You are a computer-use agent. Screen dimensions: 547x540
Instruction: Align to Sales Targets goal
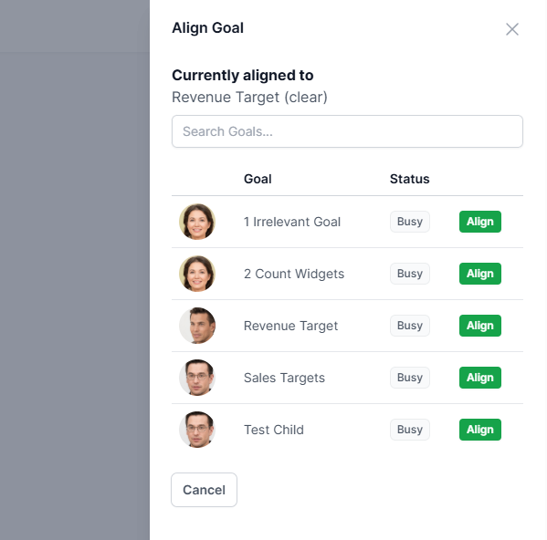(480, 378)
